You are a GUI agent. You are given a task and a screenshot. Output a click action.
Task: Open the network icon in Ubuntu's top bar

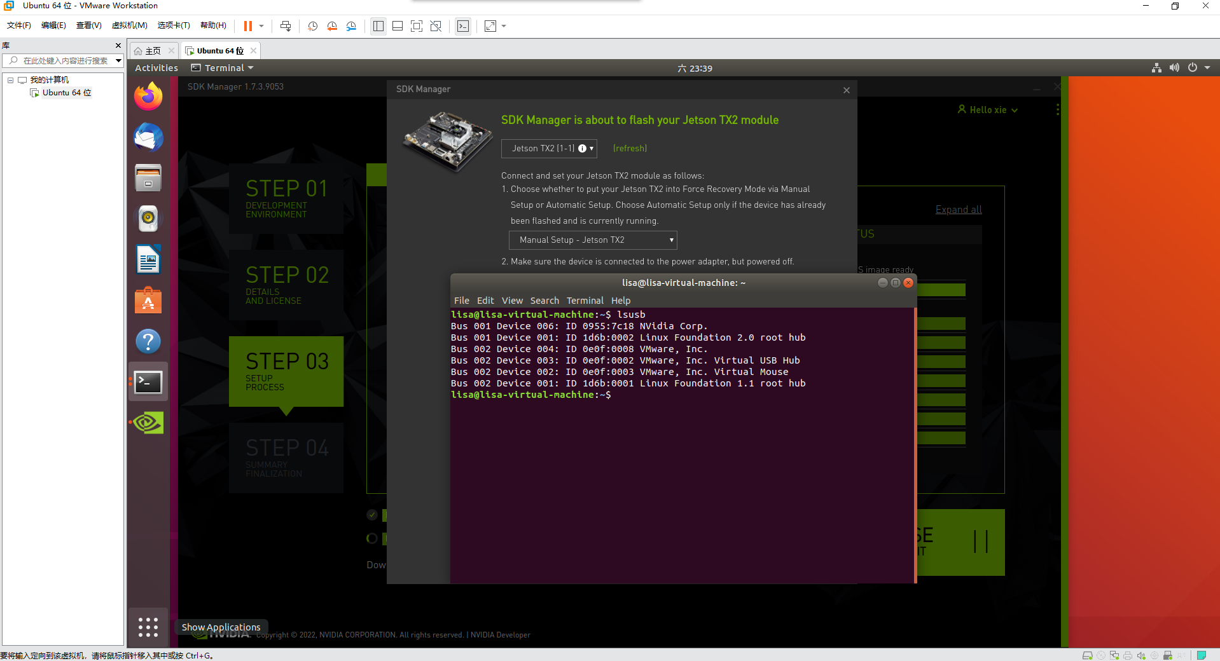coord(1156,68)
